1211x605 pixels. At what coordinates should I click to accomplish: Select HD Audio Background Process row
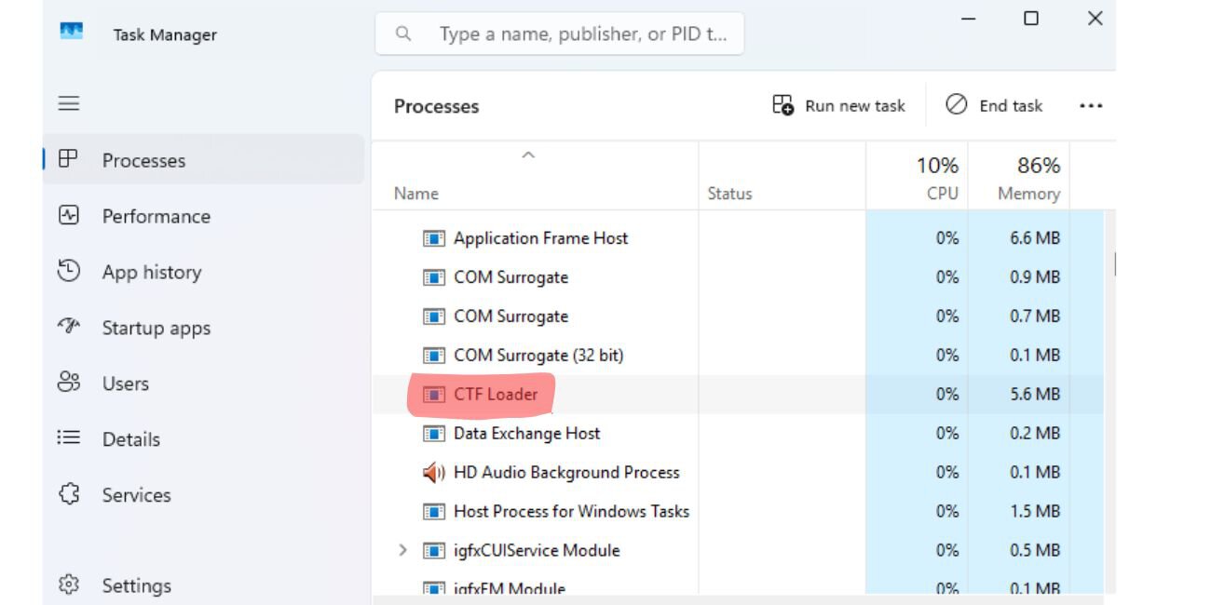click(738, 473)
